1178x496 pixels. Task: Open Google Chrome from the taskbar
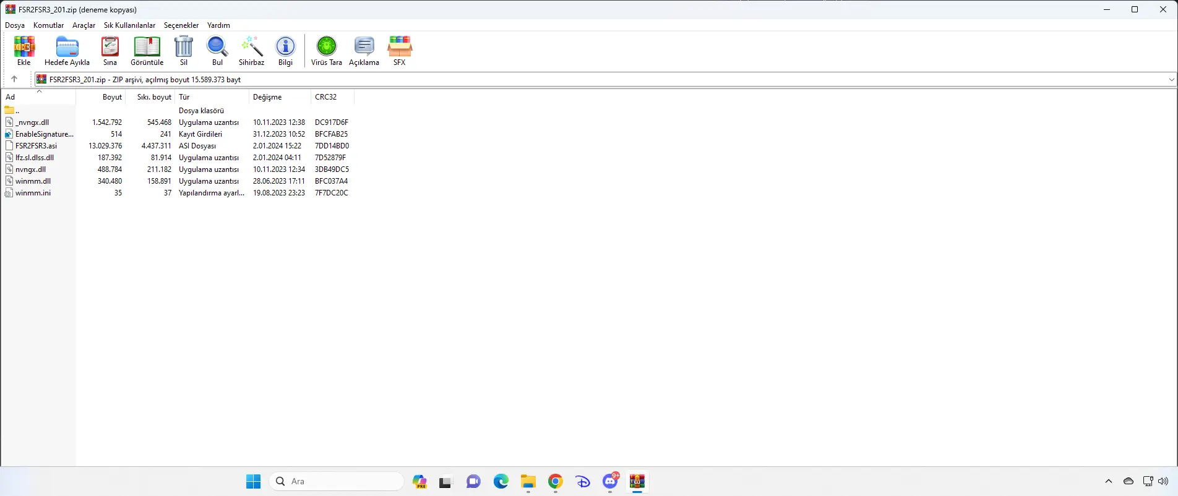556,481
